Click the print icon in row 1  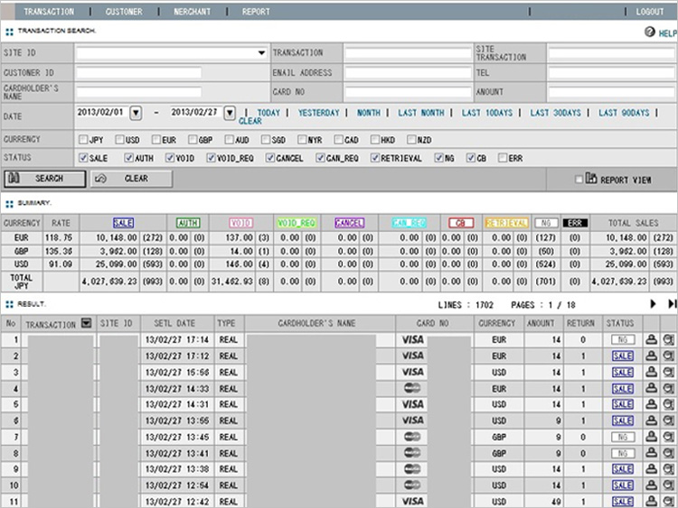pos(649,340)
